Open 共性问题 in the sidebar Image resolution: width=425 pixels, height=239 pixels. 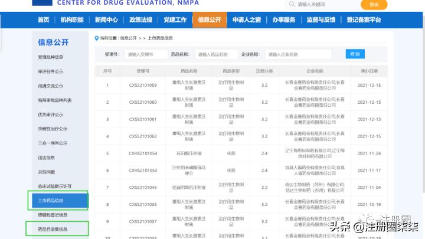[47, 172]
